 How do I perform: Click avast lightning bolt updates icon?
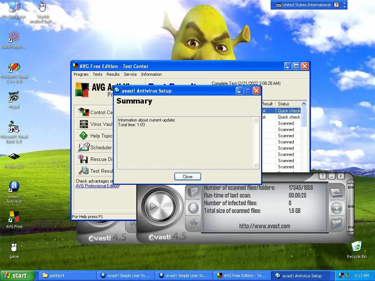[193, 223]
